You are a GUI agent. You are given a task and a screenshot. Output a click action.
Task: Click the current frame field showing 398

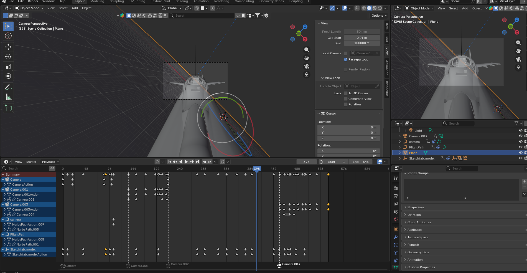click(307, 162)
